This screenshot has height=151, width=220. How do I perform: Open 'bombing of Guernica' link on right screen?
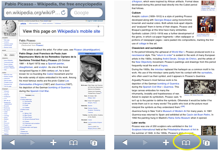[x=168, y=83]
